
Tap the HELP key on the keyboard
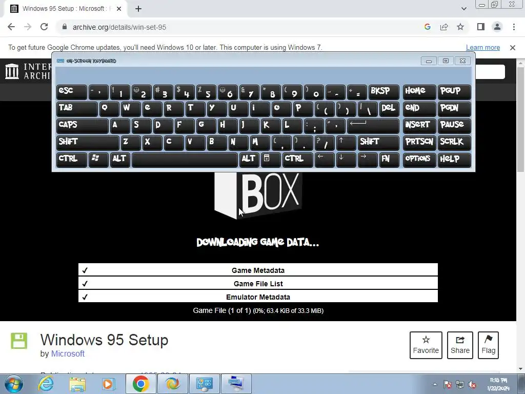tap(454, 160)
